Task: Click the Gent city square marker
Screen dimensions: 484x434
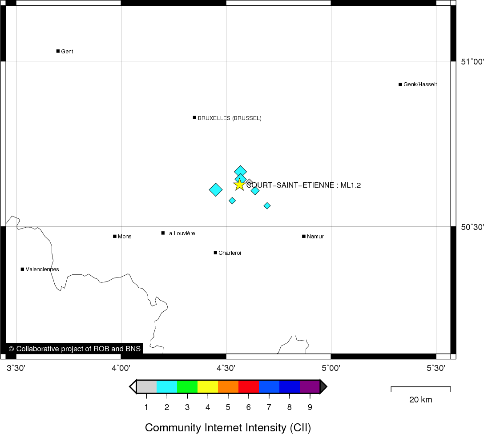Action: (x=58, y=51)
